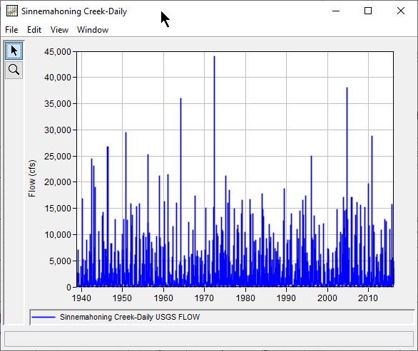Click the 2000 x-axis year label
The height and width of the screenshot is (351, 418).
point(327,298)
